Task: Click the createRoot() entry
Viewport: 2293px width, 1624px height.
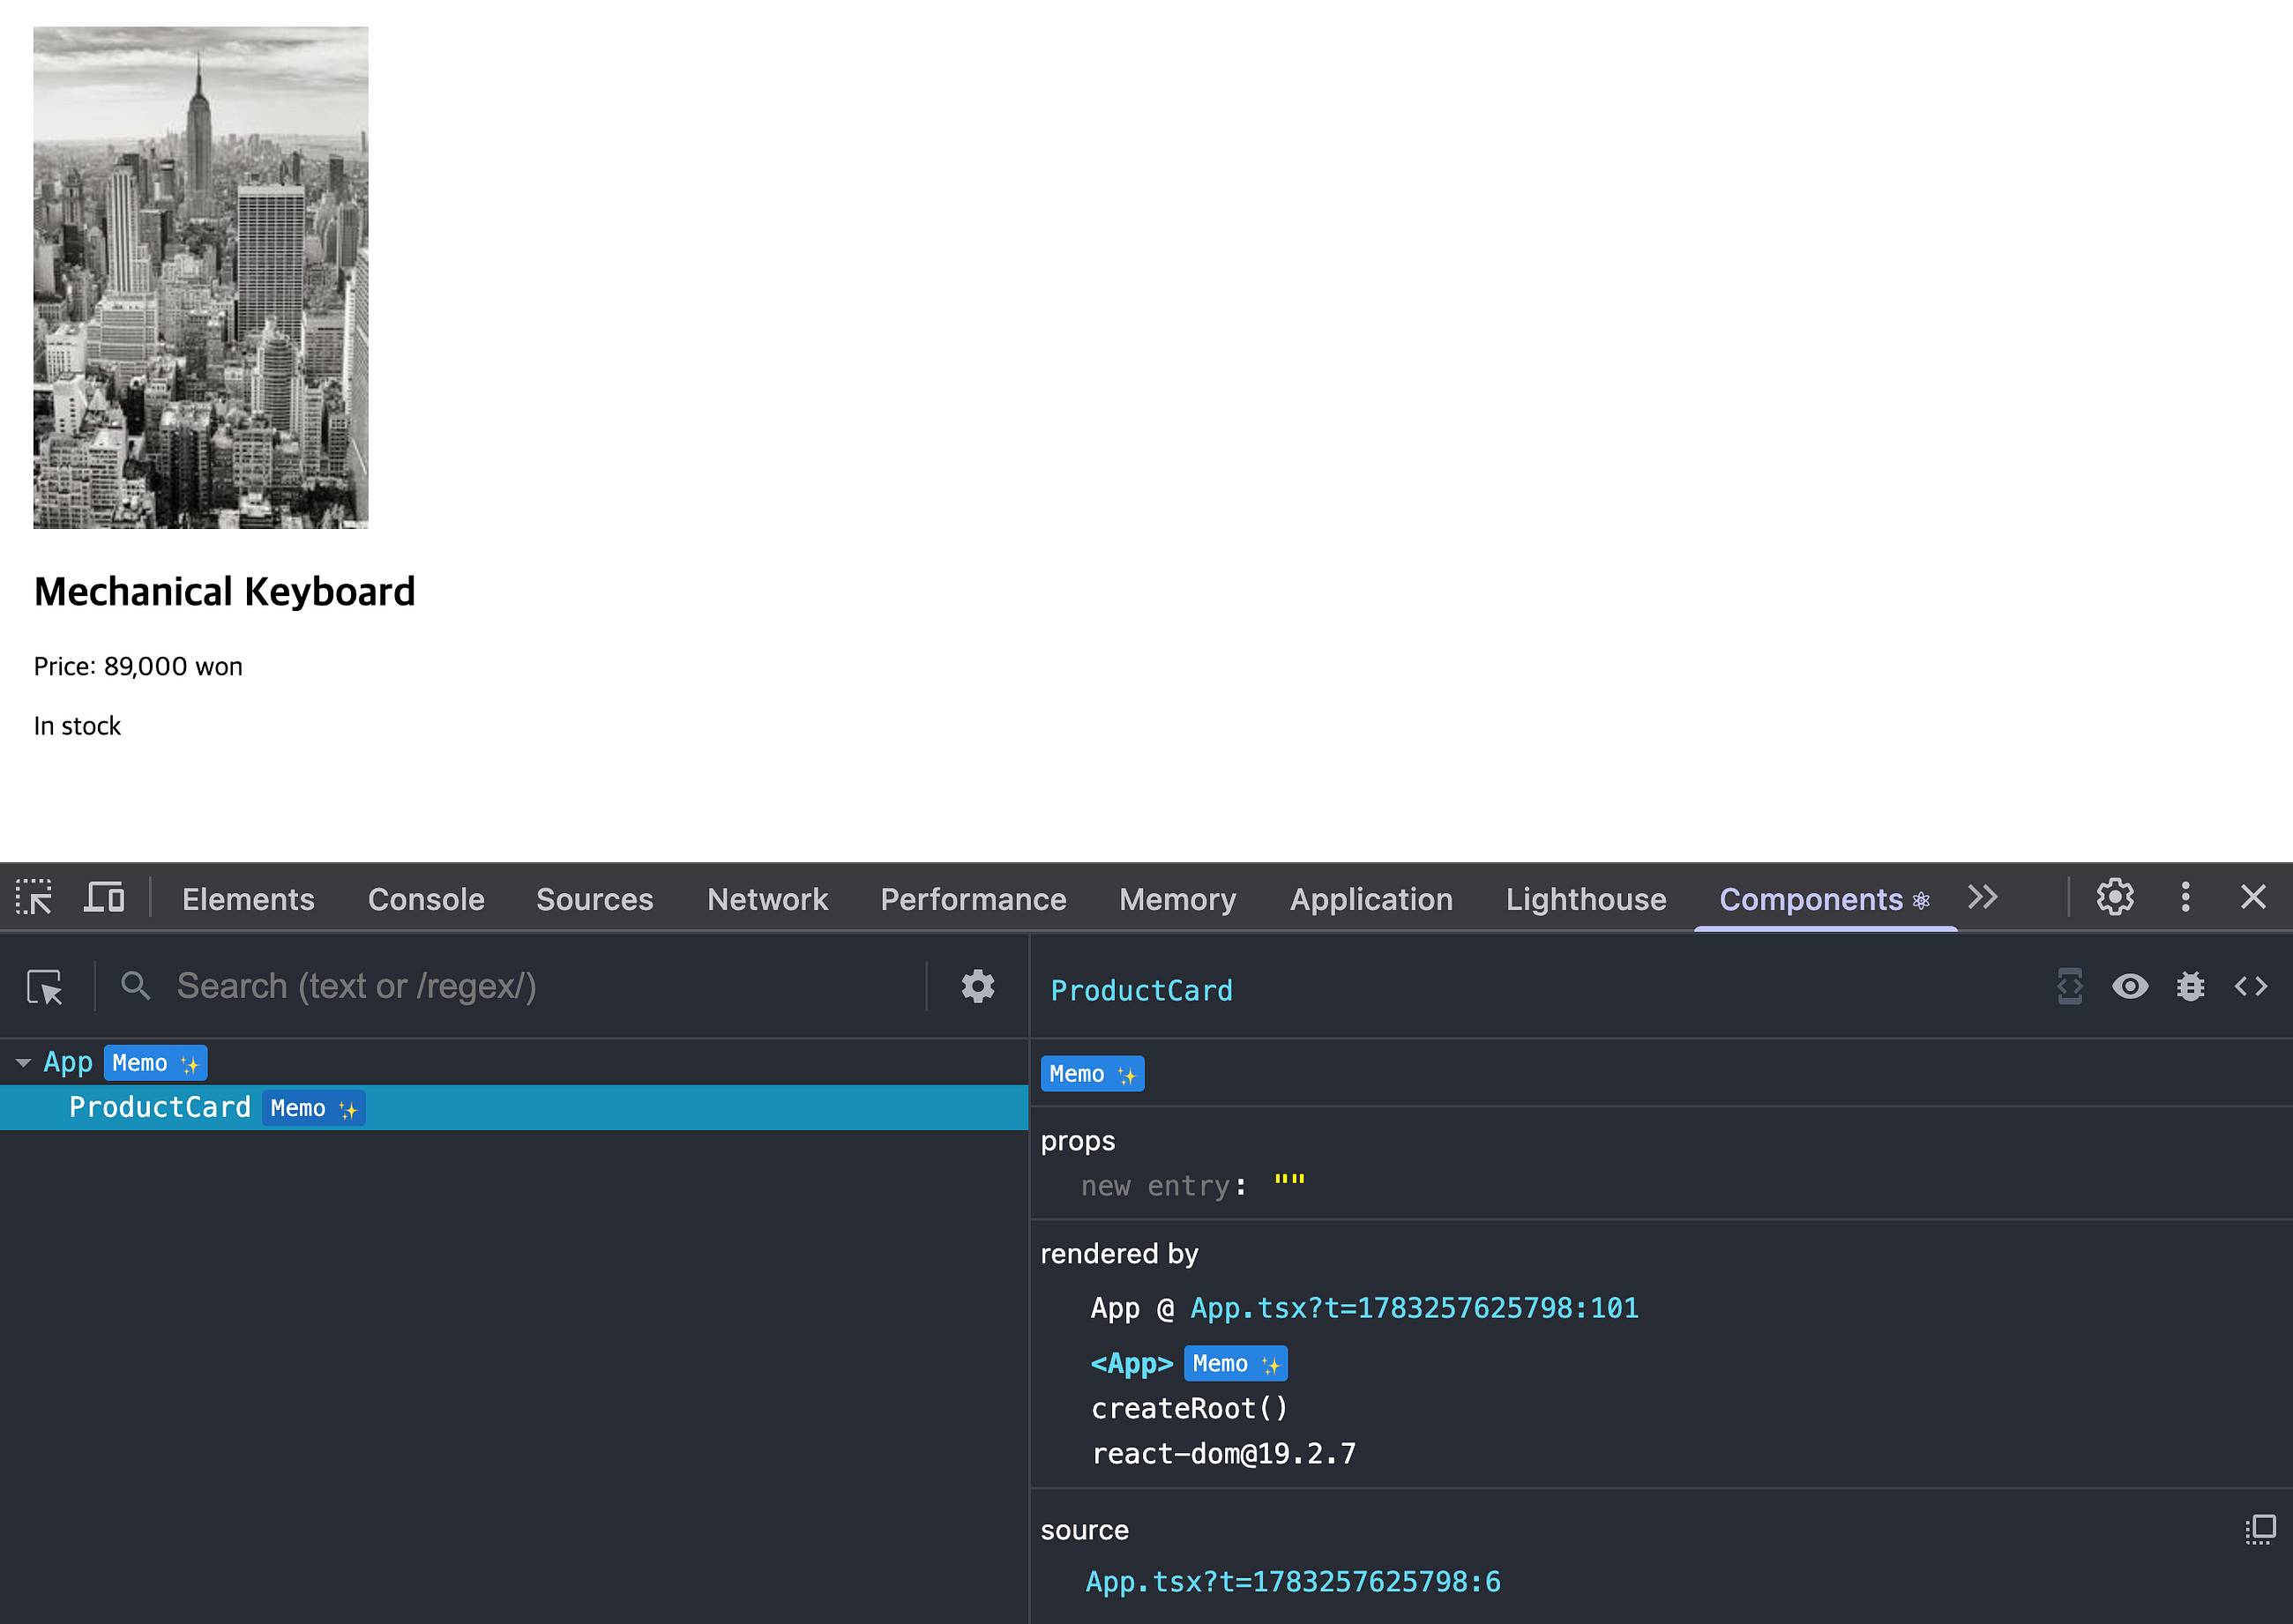Action: pos(1190,1409)
